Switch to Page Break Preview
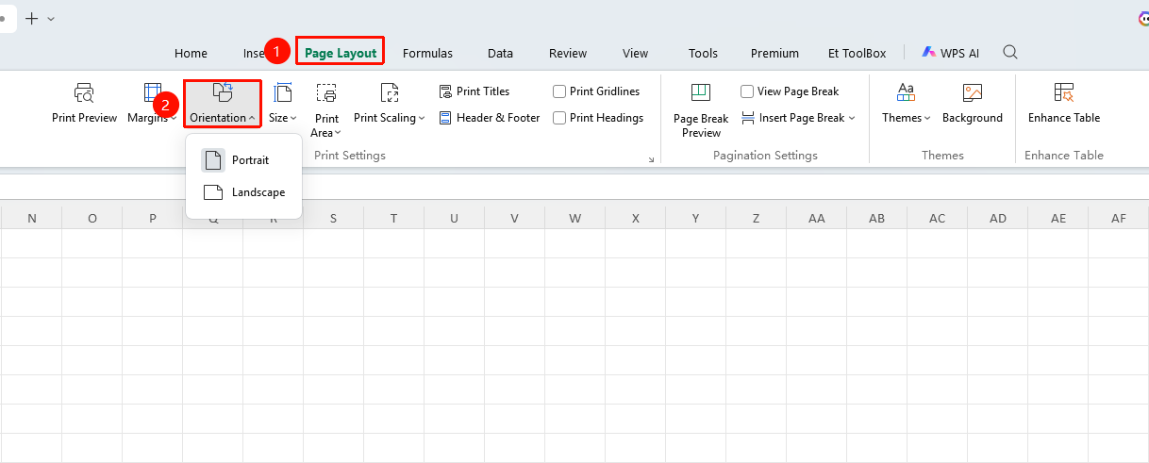 pos(701,110)
